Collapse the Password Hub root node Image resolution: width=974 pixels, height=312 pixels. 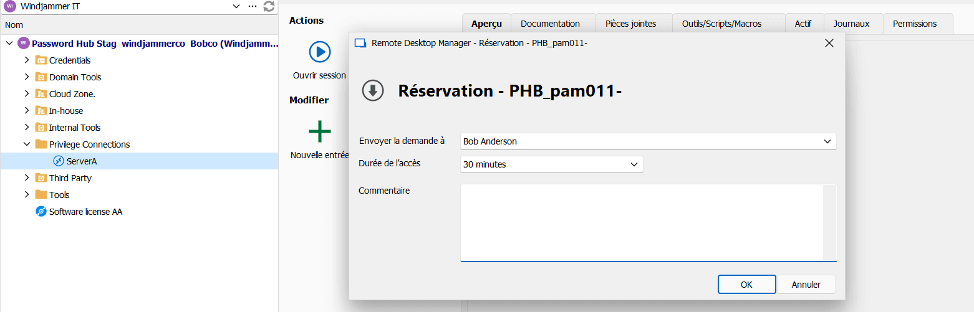9,44
